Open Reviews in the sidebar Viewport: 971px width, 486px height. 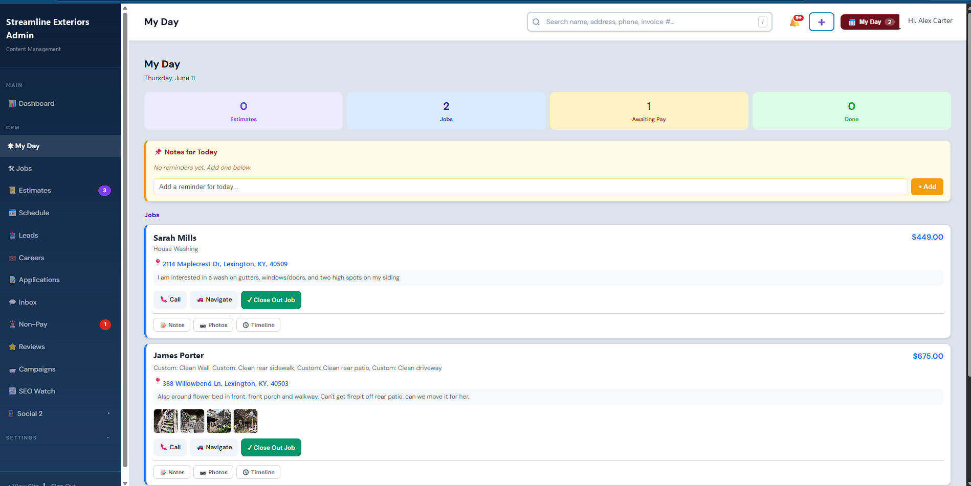60,346
